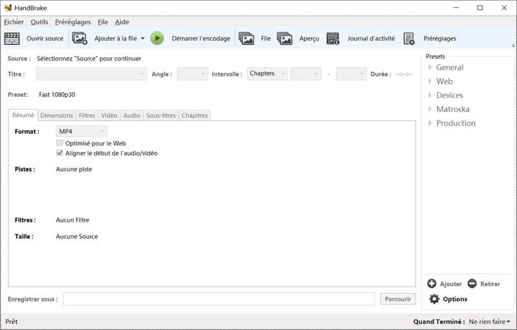
Task: Click the Prêt status bar text
Action: click(12, 322)
